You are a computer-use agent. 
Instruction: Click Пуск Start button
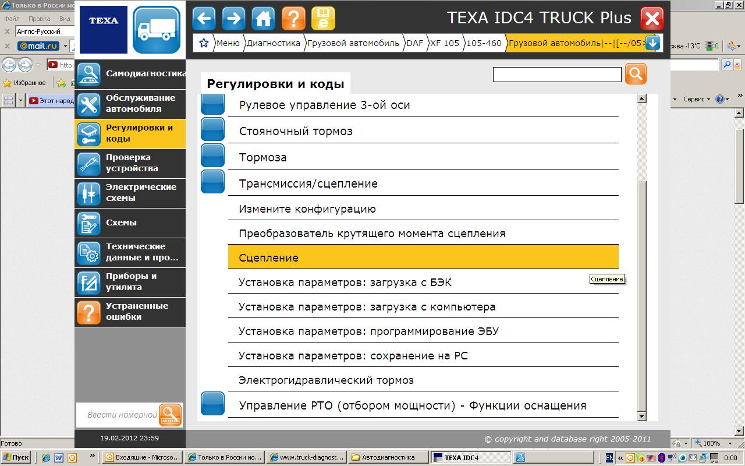(16, 457)
